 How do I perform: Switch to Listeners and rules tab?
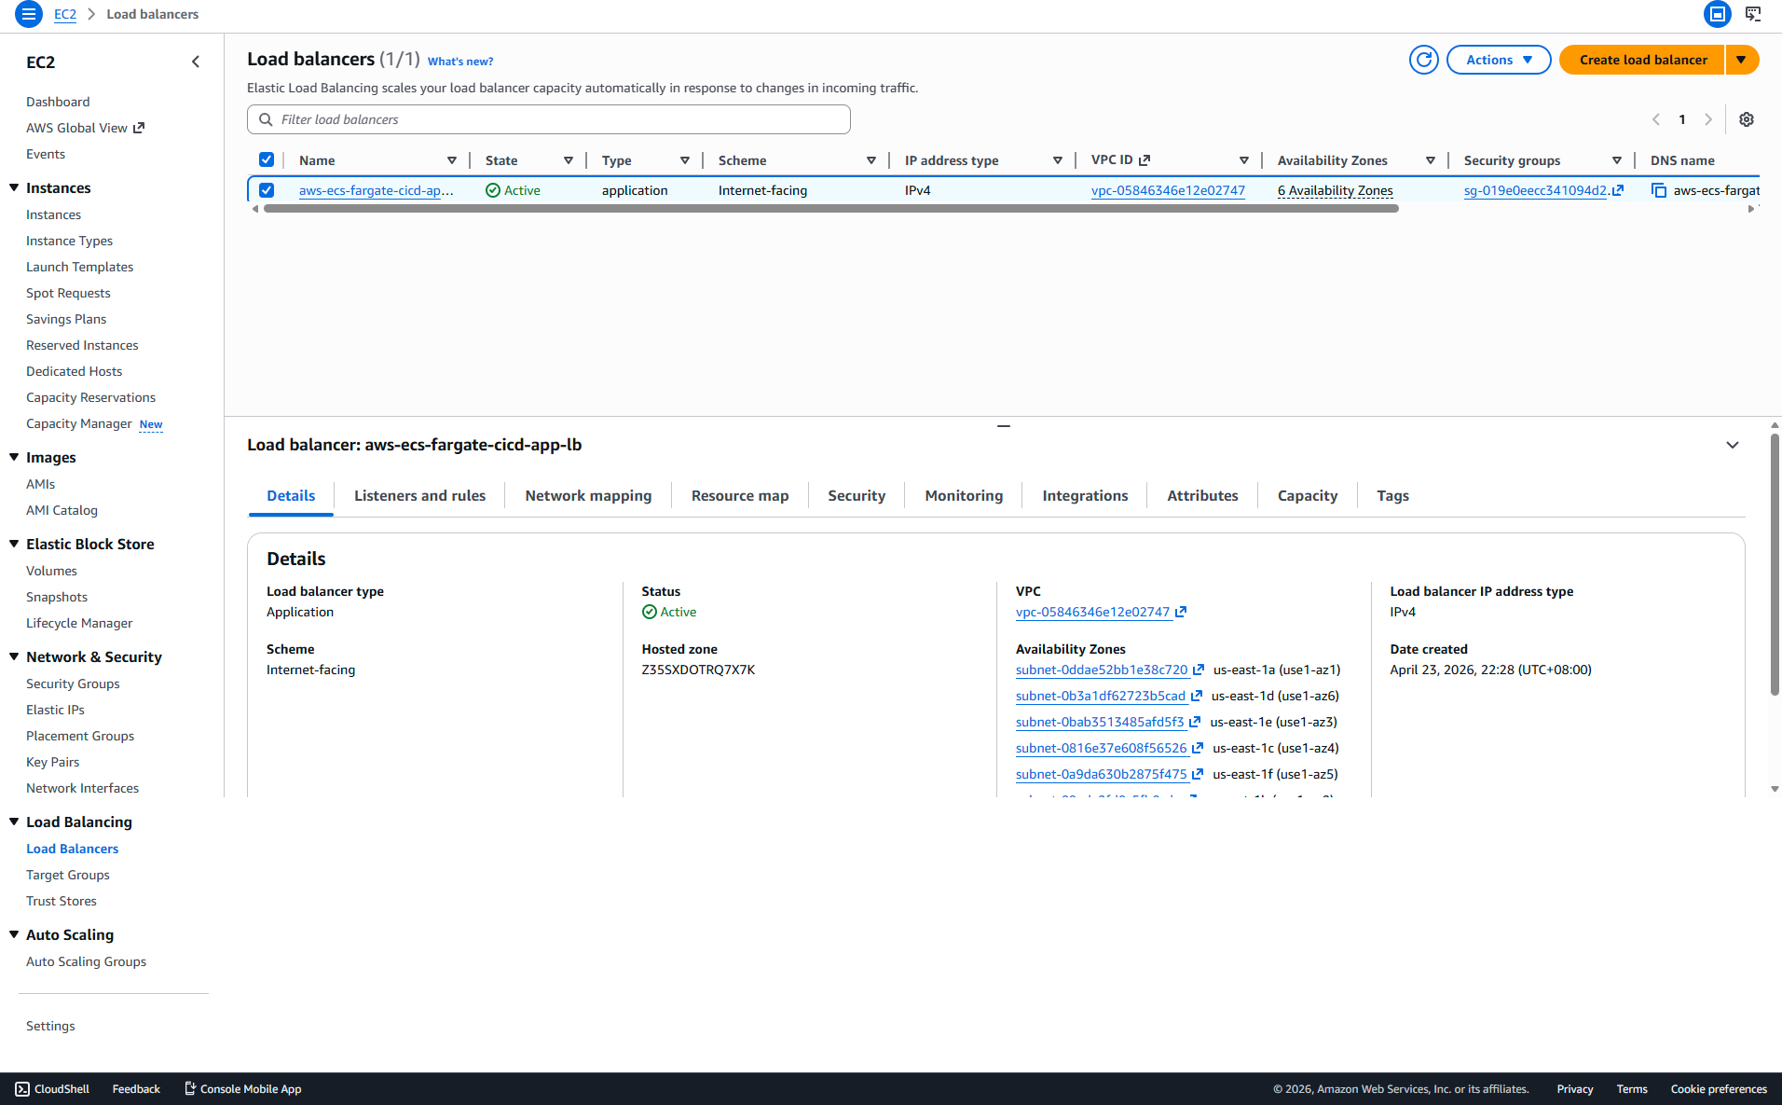419,496
